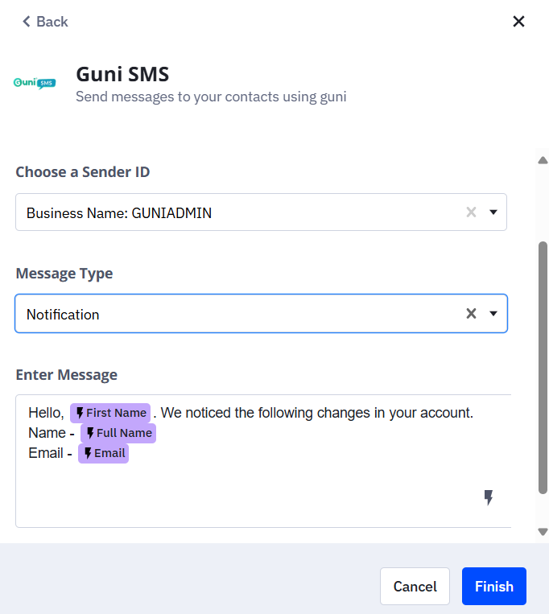The width and height of the screenshot is (549, 614).
Task: Go back using the Back link
Action: (x=45, y=22)
